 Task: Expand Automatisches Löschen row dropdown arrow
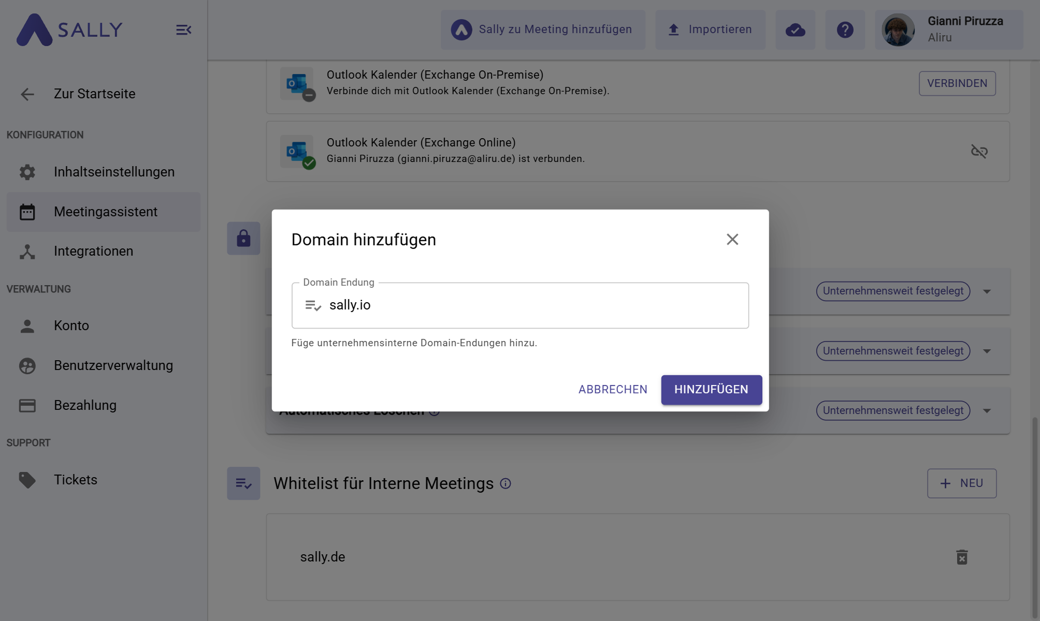(987, 411)
